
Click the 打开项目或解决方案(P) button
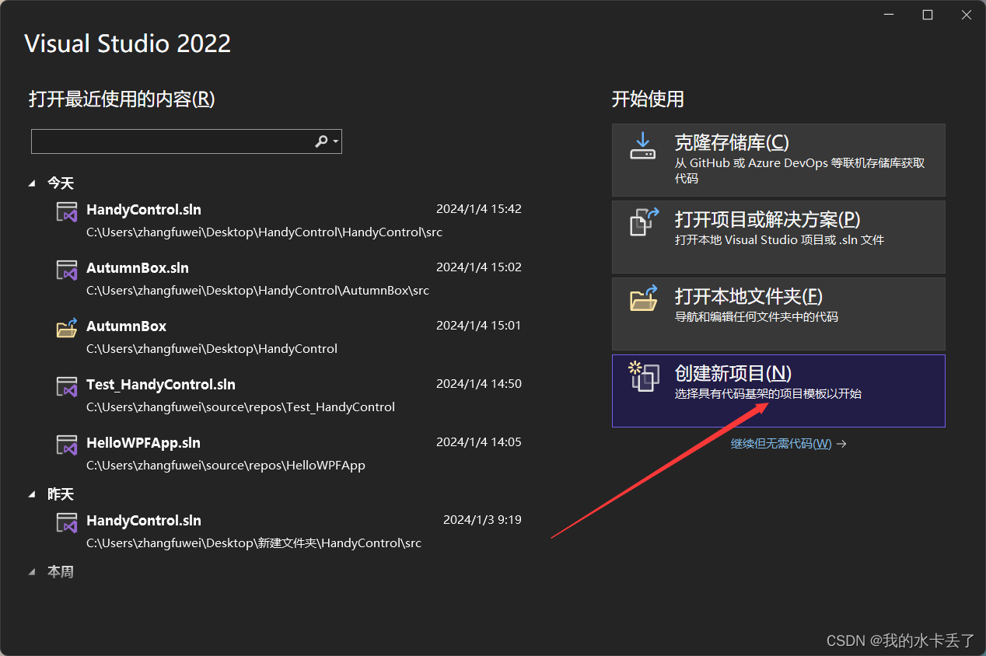[x=778, y=237]
